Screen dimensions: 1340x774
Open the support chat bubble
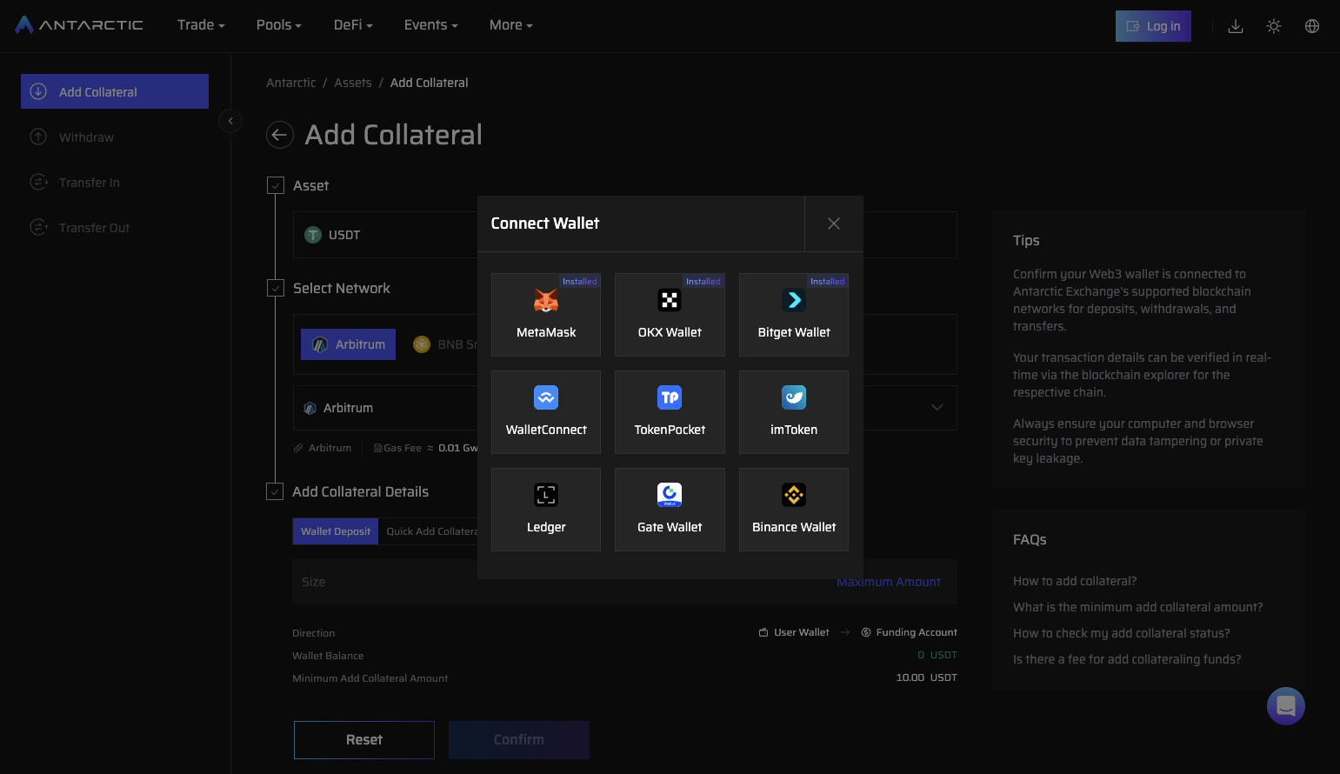(1286, 706)
